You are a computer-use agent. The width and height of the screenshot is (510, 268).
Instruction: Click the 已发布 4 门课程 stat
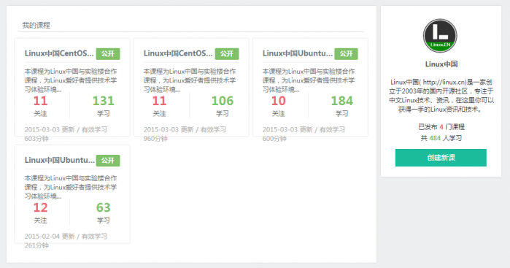441,126
